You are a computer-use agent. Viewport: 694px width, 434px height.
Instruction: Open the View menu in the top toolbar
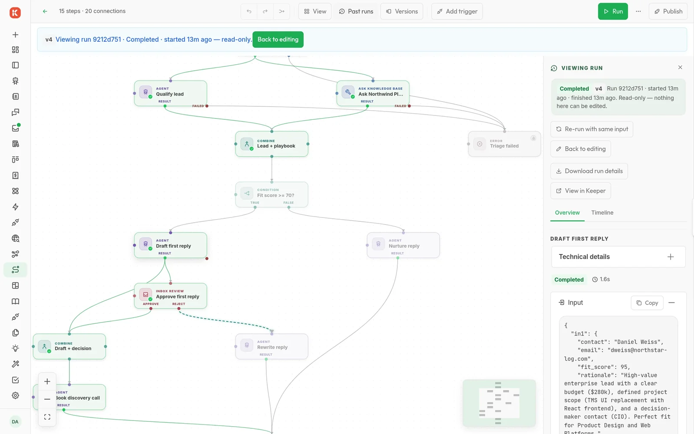pos(315,11)
